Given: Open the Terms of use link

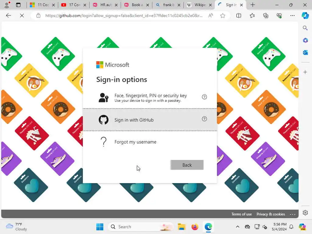Looking at the screenshot, I should tap(241, 214).
